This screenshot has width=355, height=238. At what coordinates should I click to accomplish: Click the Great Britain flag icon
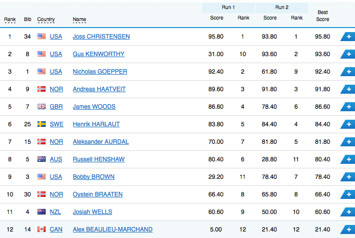click(x=42, y=107)
